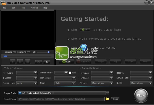The height and width of the screenshot is (105, 154).
Task: Expand the audio Encoder dropdown
Action: click(x=111, y=78)
